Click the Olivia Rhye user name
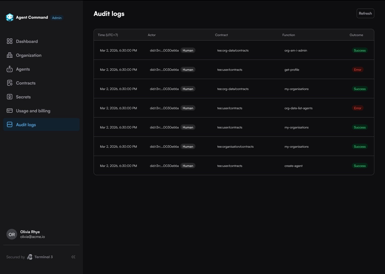 [30, 232]
